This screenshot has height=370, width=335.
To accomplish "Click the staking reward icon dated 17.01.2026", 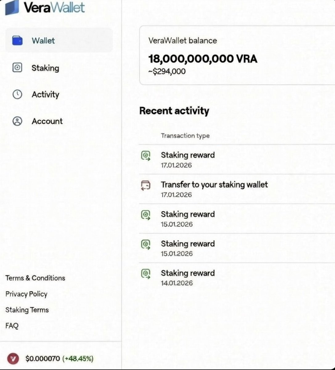I will [146, 156].
